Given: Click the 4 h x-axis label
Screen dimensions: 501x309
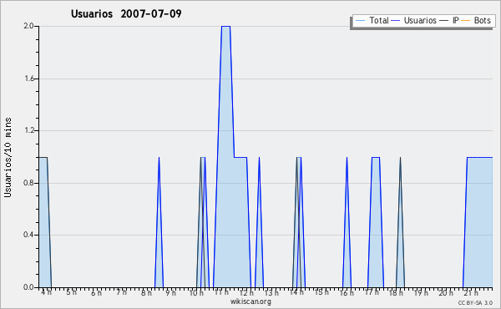Looking at the screenshot, I should tap(47, 292).
